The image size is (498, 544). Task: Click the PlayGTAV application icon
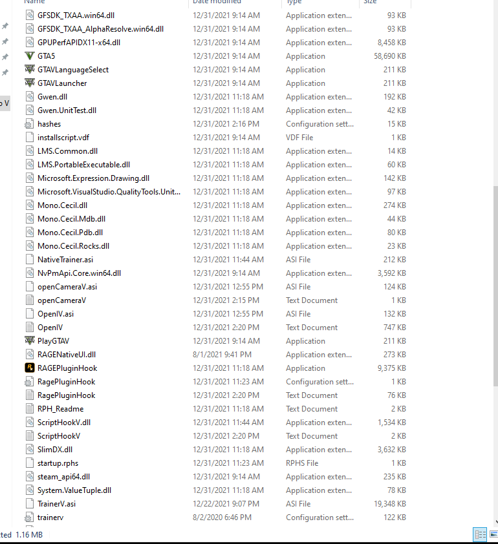30,340
